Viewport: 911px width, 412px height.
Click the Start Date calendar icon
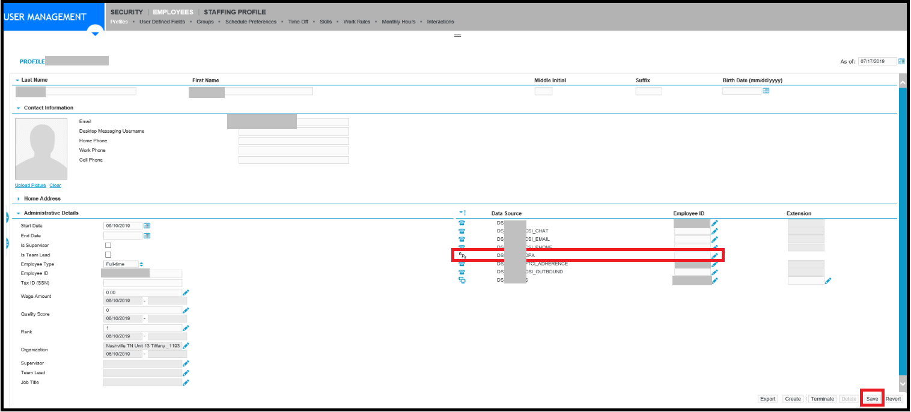(147, 226)
